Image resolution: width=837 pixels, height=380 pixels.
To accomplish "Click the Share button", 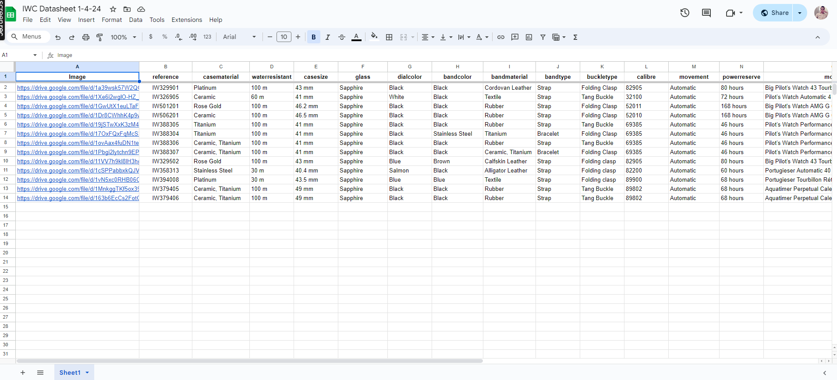I will (x=774, y=13).
